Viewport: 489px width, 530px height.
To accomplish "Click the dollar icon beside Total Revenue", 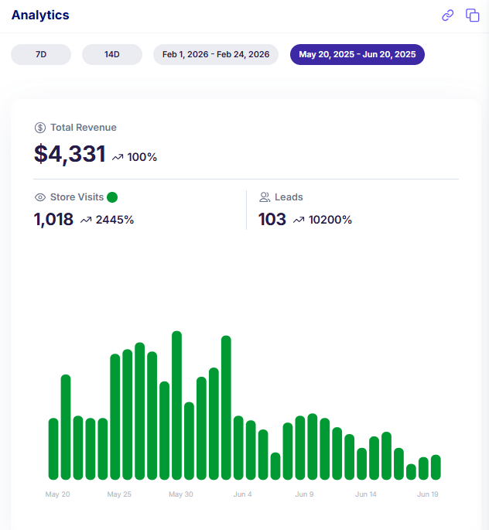I will click(40, 128).
